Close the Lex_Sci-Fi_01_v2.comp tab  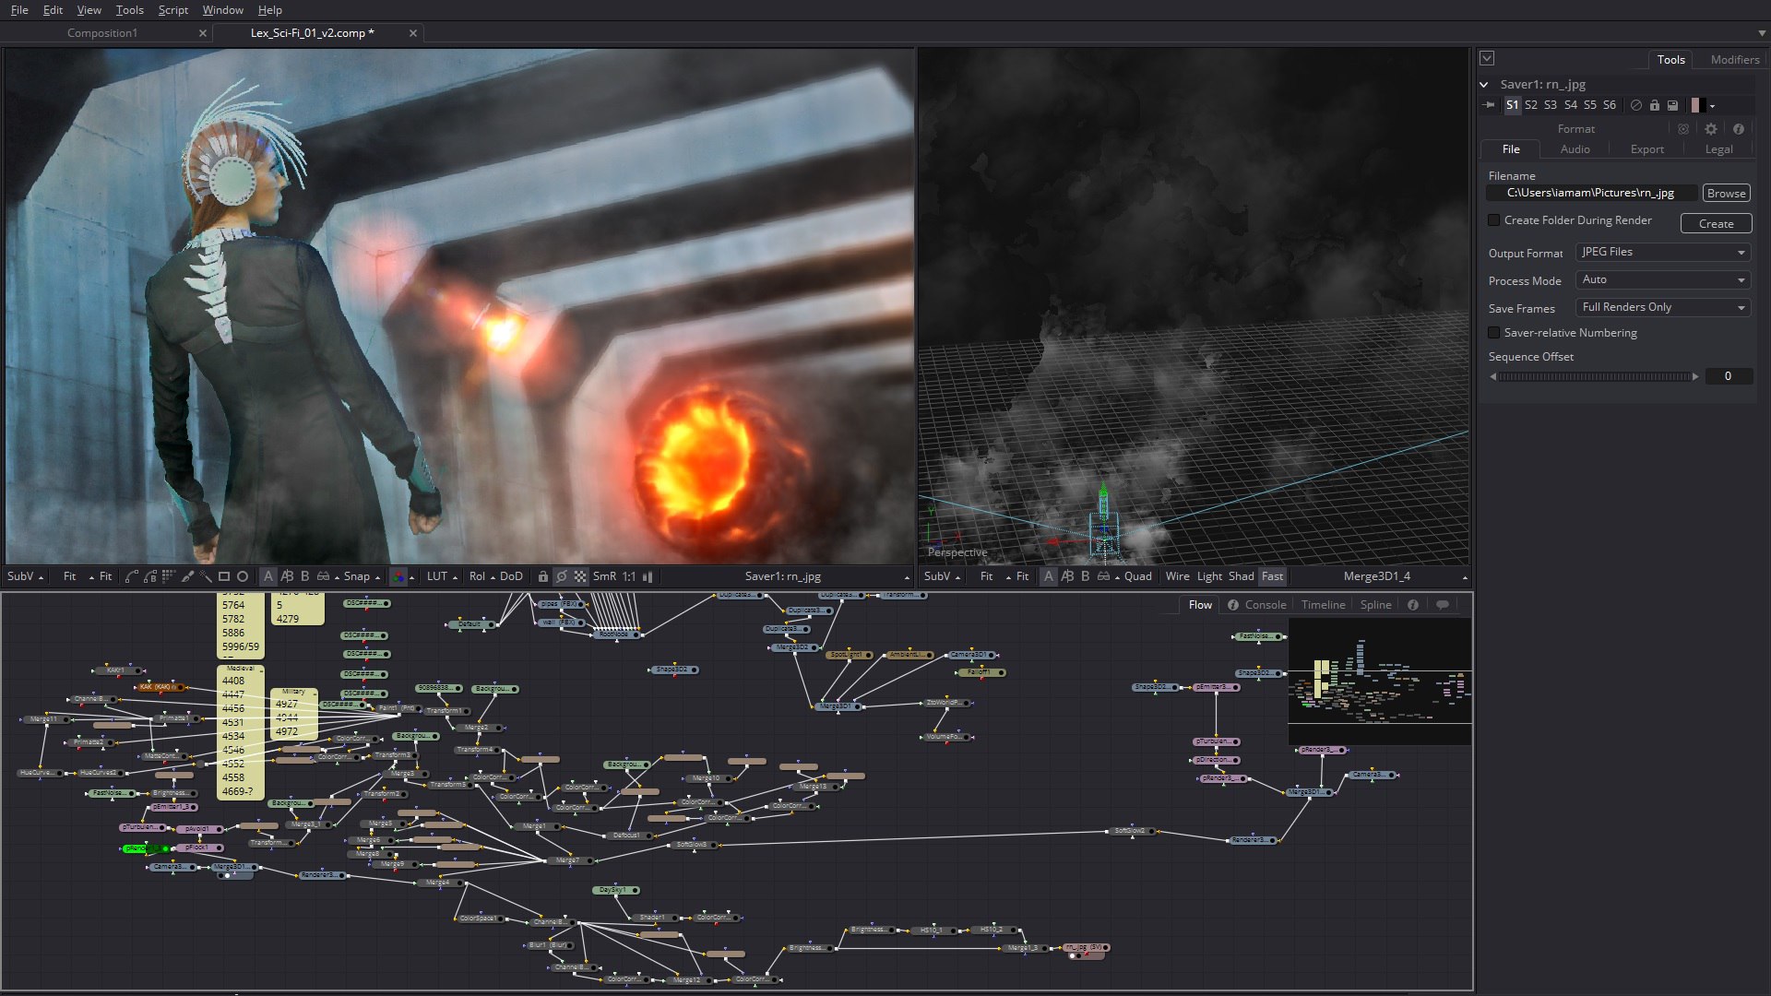413,33
